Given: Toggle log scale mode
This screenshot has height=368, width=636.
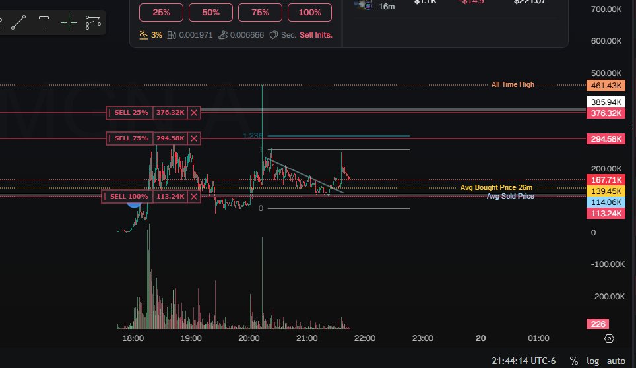Looking at the screenshot, I should pos(592,361).
